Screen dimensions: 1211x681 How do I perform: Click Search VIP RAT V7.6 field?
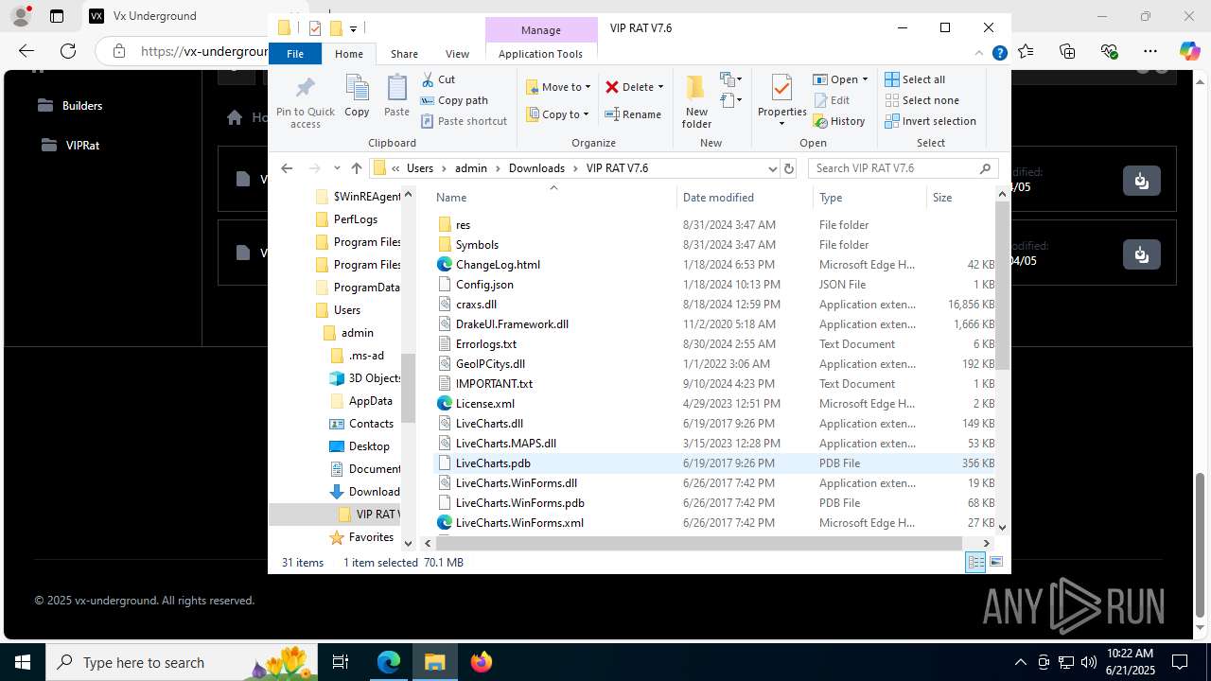click(904, 168)
